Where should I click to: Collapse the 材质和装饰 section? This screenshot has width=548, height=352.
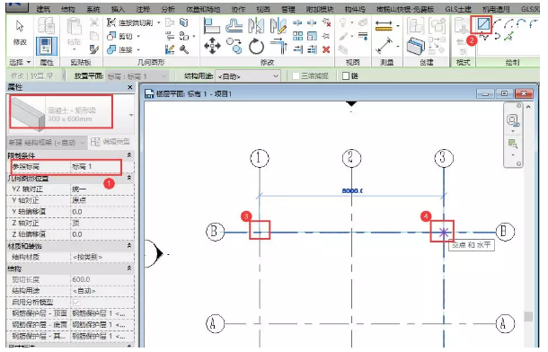(129, 246)
